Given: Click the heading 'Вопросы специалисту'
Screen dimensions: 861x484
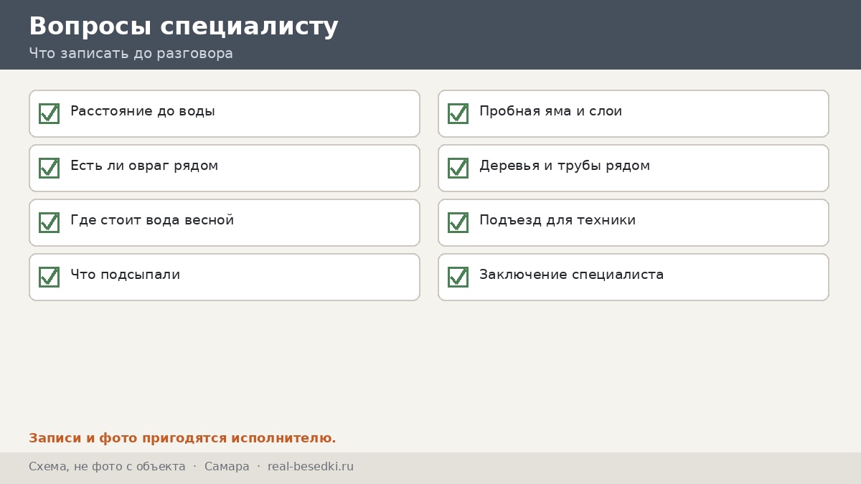Looking at the screenshot, I should point(184,27).
